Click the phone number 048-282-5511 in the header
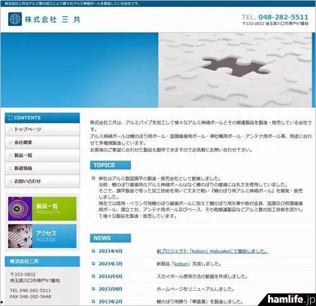Viewport: 316px width, 306px height. click(283, 17)
